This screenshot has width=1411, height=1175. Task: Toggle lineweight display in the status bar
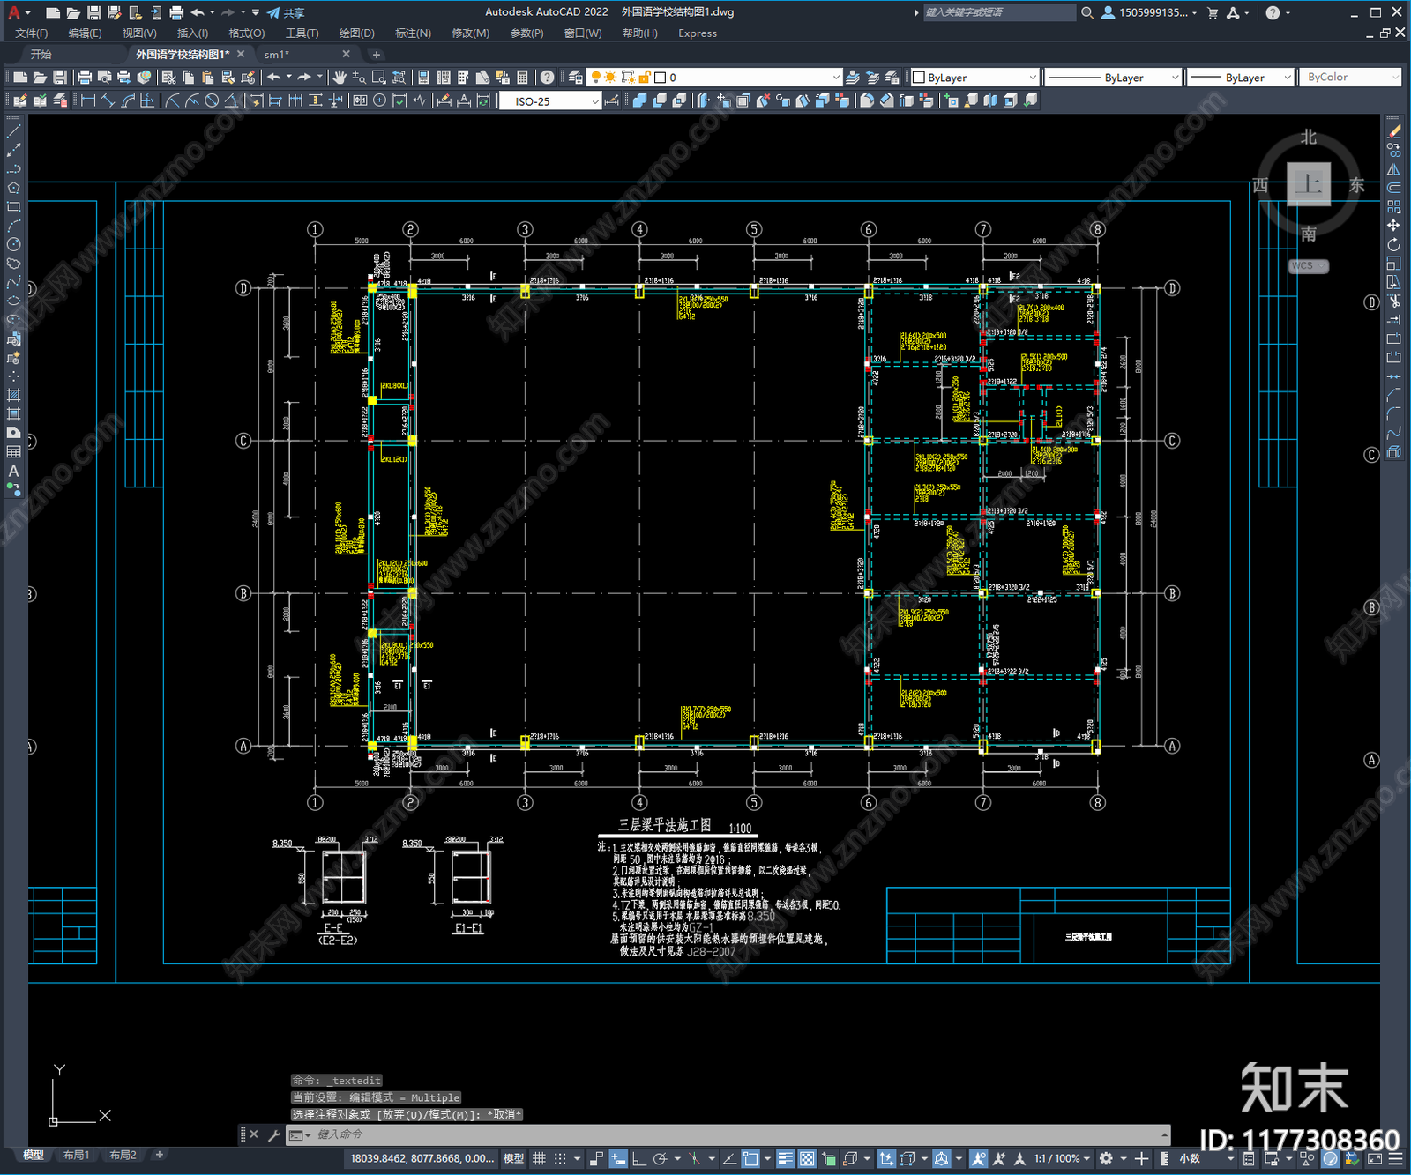pos(785,1158)
